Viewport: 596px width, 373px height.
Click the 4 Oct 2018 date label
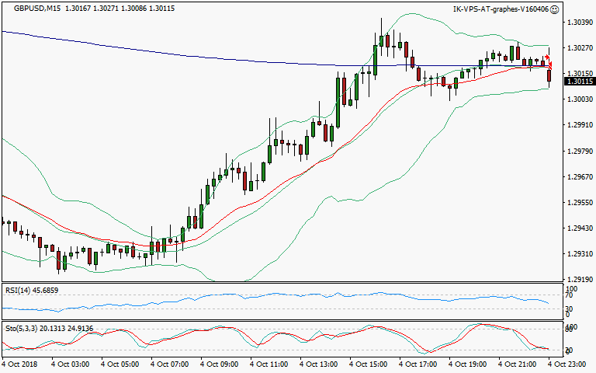tap(19, 363)
